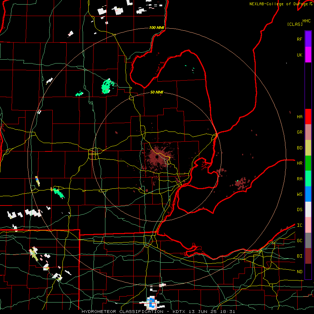Select the dusty pink GR legend swatch
This screenshot has width=314, height=314.
click(x=308, y=132)
